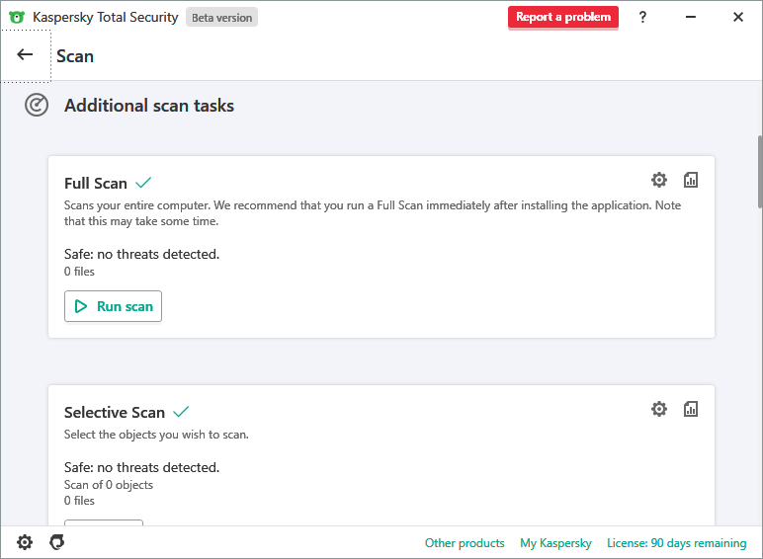The width and height of the screenshot is (763, 559).
Task: Click the Kaspersky logo in title bar
Action: pos(17,17)
